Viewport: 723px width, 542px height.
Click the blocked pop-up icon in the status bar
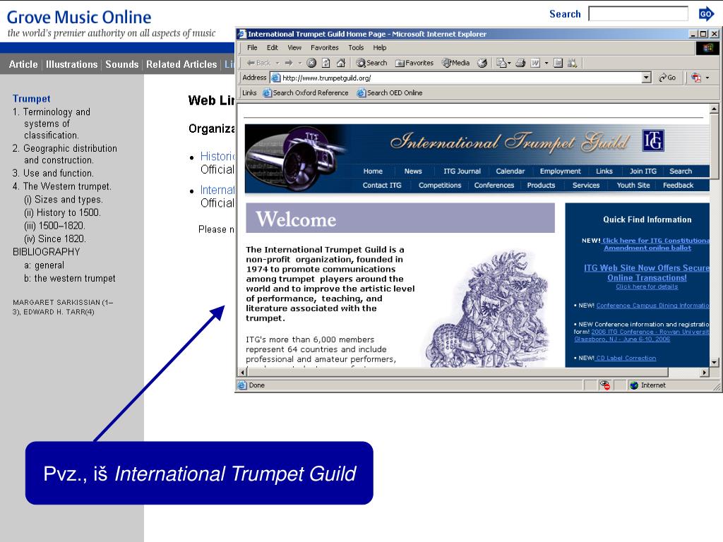[604, 385]
